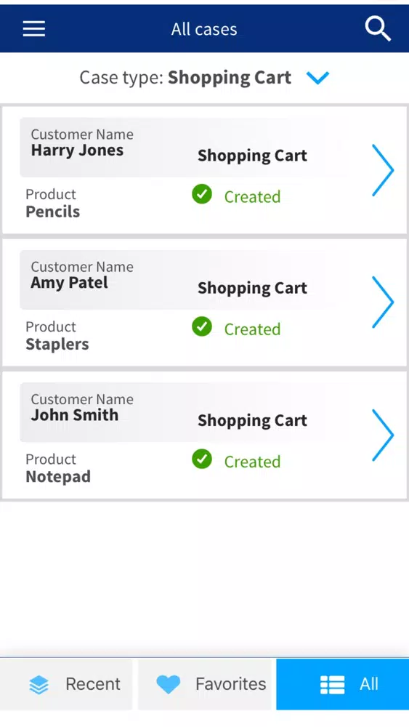Click the Created status on Staplers case
The width and height of the screenshot is (409, 727).
click(252, 329)
